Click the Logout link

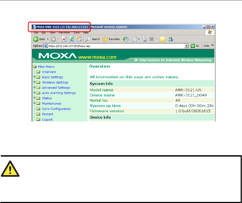pyautogui.click(x=47, y=119)
